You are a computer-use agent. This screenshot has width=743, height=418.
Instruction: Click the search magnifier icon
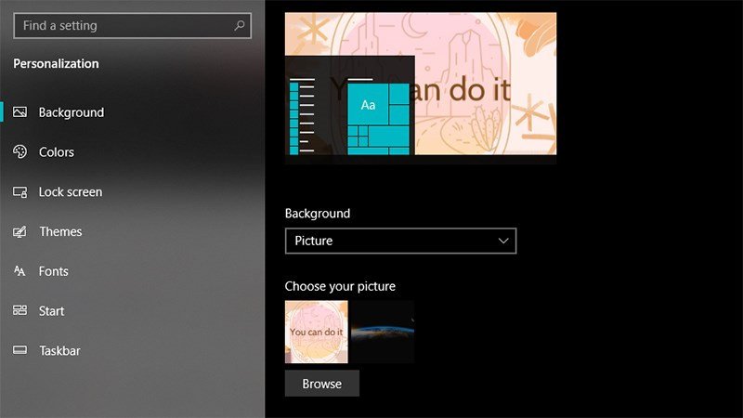tap(241, 26)
